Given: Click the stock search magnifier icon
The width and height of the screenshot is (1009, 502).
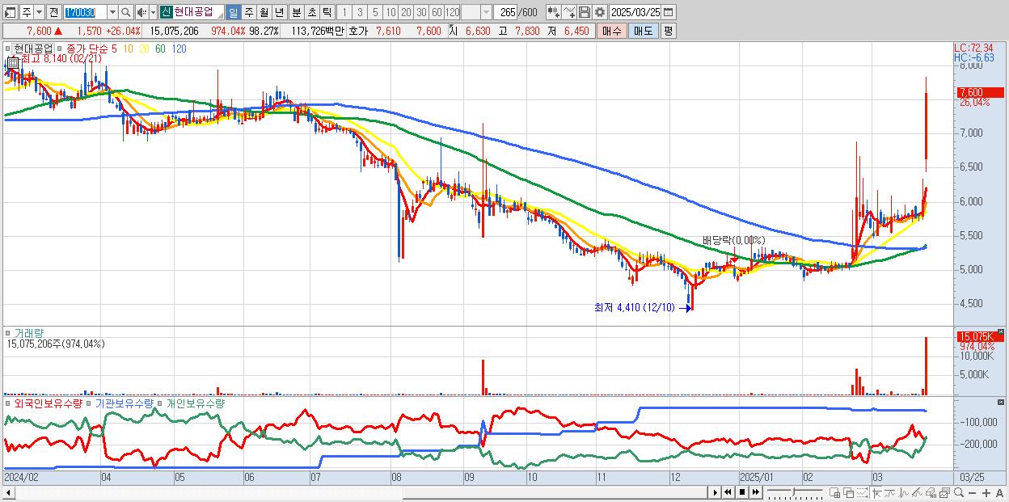Looking at the screenshot, I should coord(126,12).
